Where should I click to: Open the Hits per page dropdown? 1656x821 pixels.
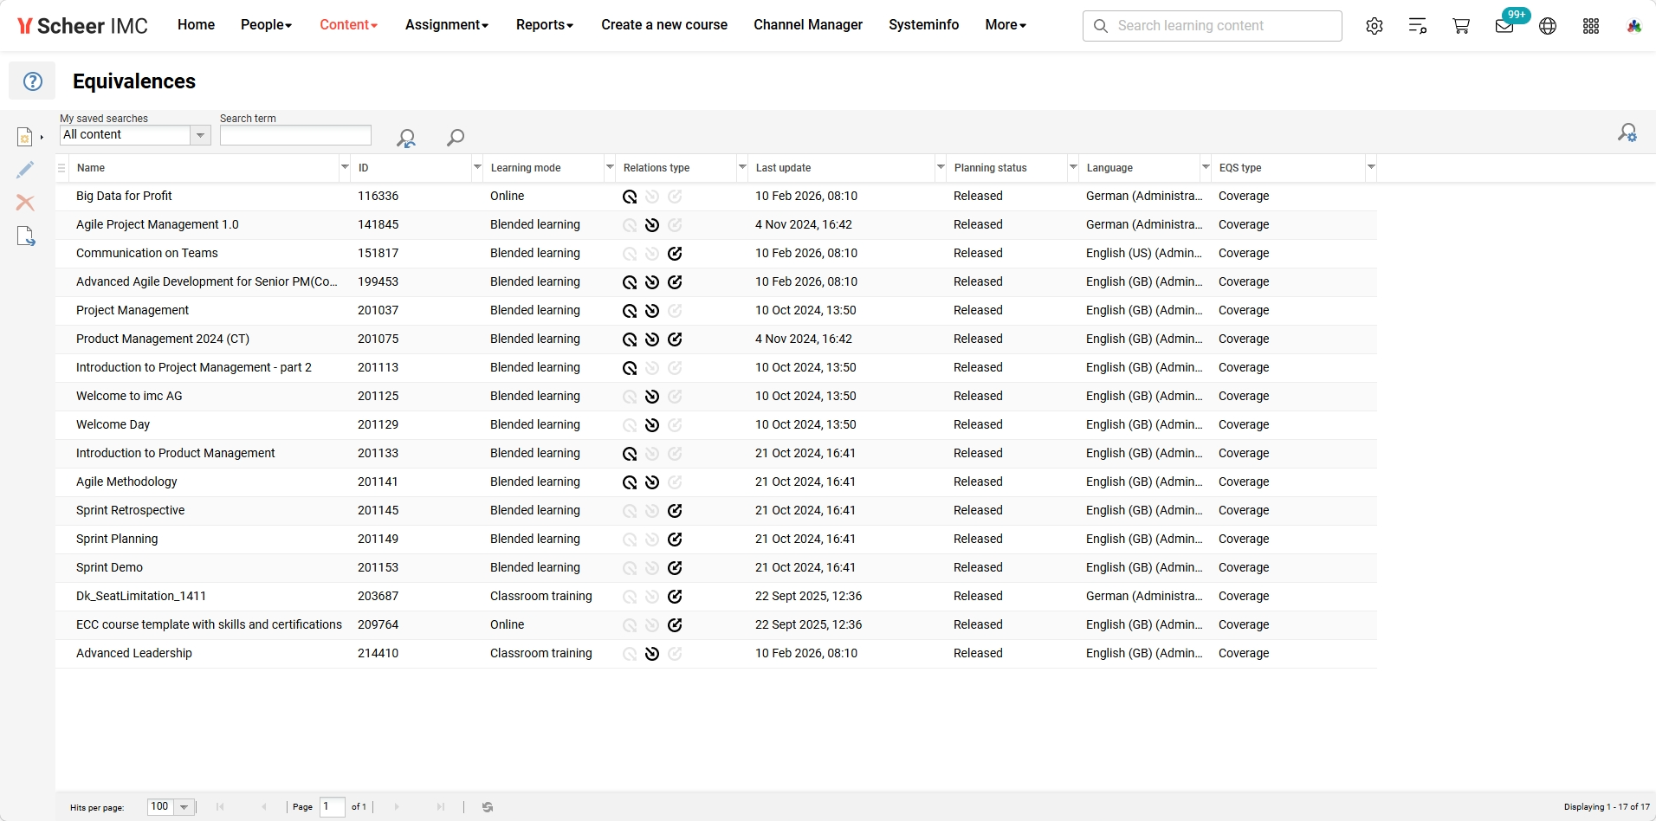[x=184, y=807]
